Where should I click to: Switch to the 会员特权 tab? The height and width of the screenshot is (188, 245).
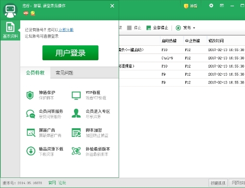tap(35, 73)
